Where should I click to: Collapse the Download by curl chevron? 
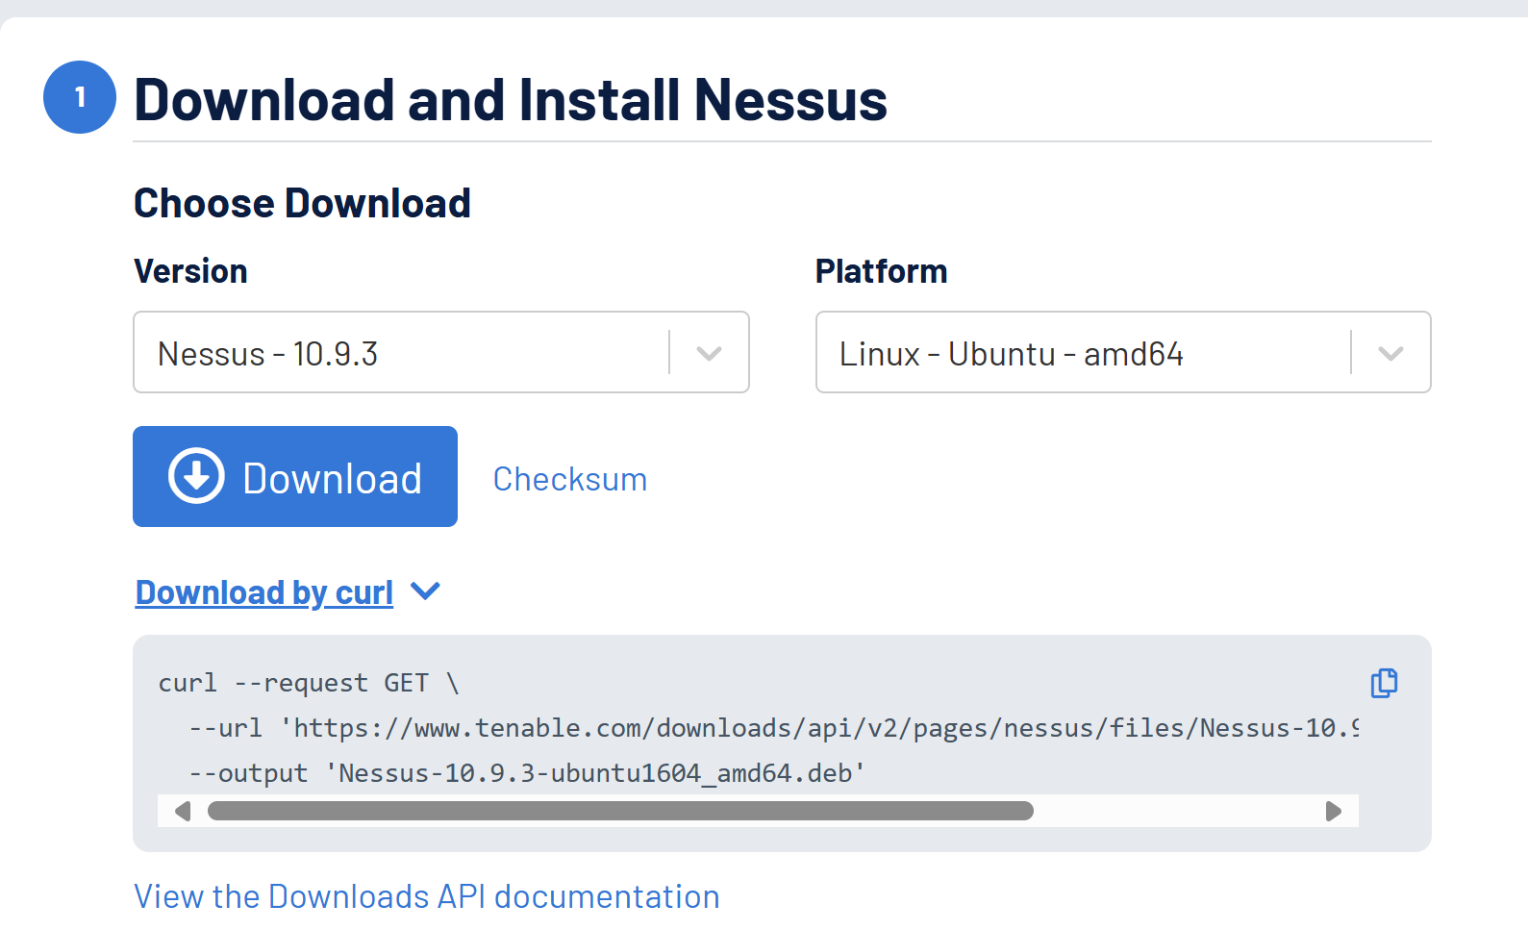[425, 591]
